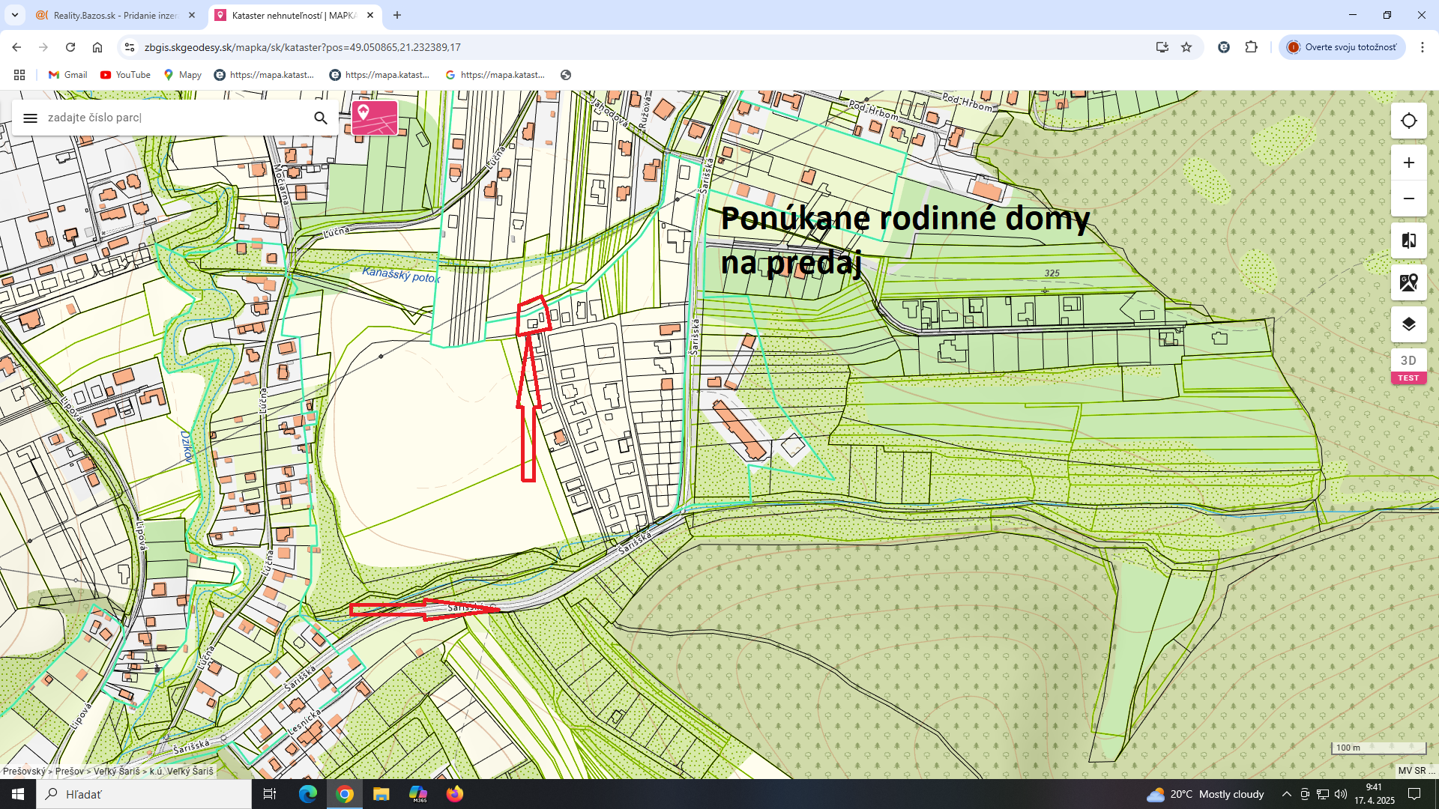Open the map layers panel
The image size is (1439, 809).
tap(1408, 324)
